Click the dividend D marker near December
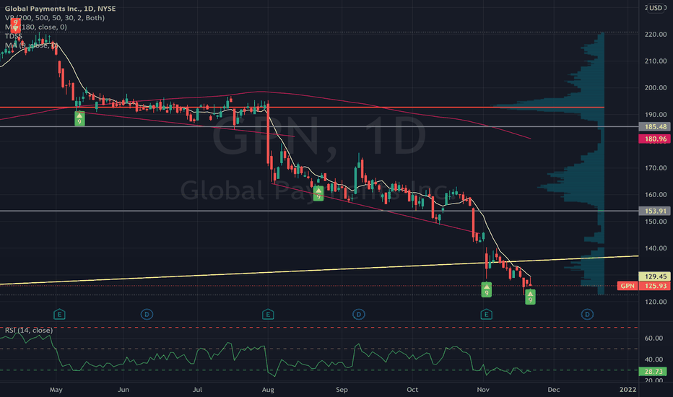Screen dimensions: 673x397 (587, 315)
